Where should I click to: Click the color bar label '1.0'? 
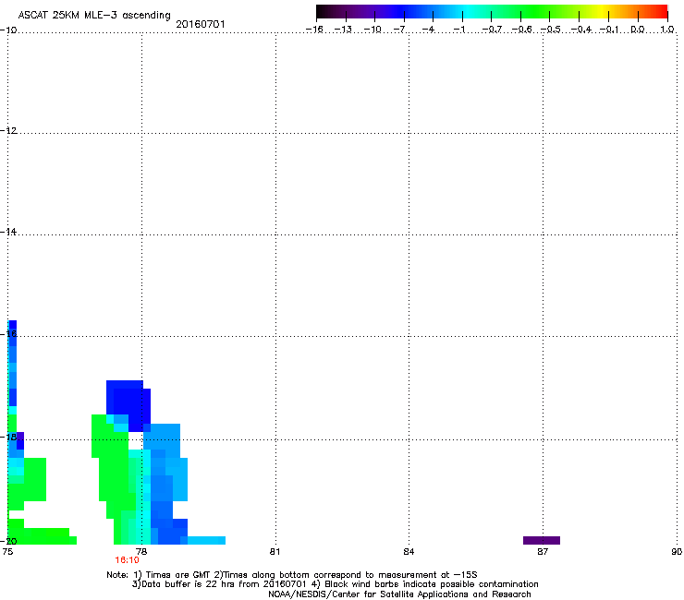(667, 30)
